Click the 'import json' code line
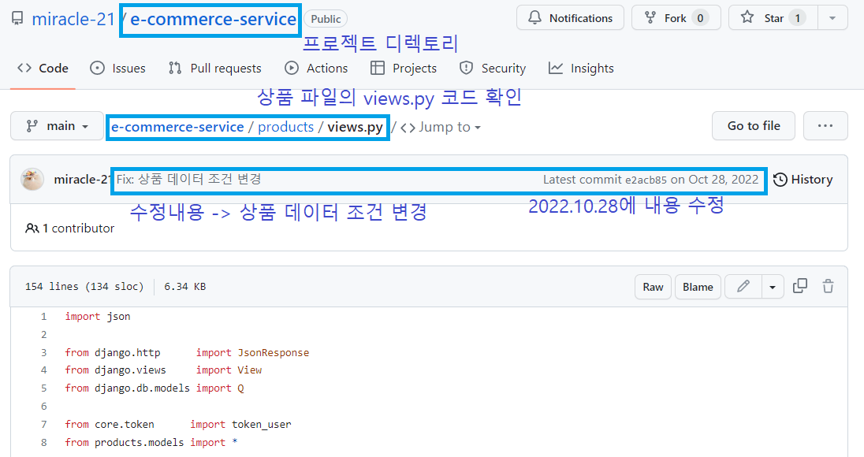 pos(98,317)
